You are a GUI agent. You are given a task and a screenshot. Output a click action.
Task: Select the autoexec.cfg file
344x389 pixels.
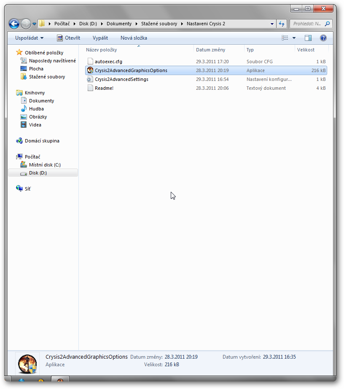point(108,62)
